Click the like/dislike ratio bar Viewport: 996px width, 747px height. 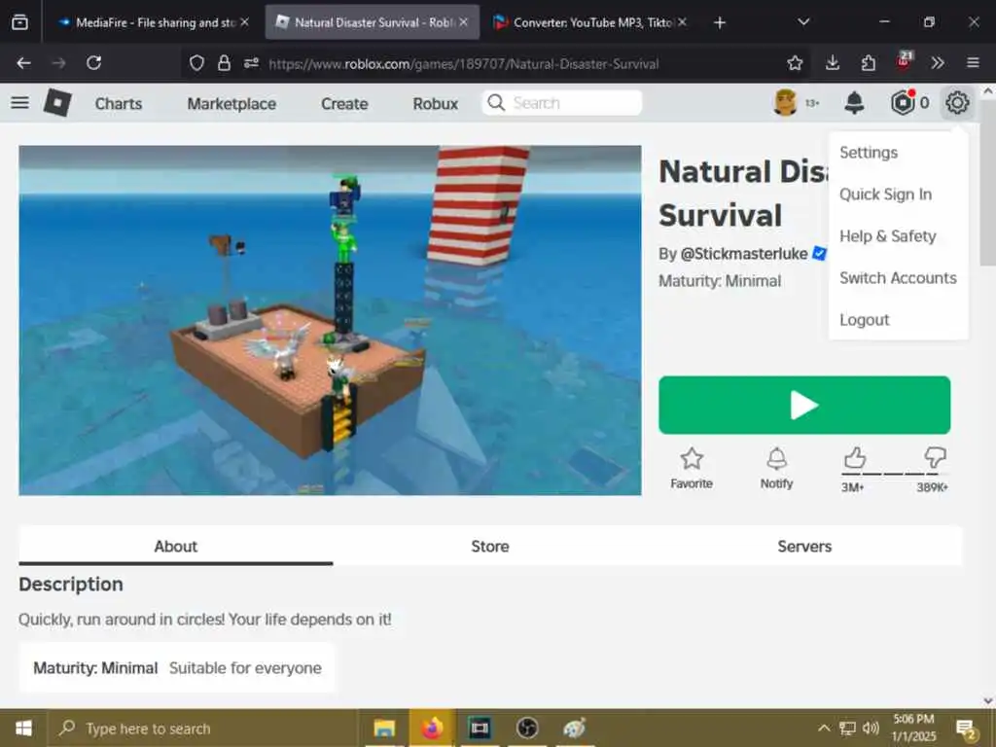pyautogui.click(x=895, y=474)
